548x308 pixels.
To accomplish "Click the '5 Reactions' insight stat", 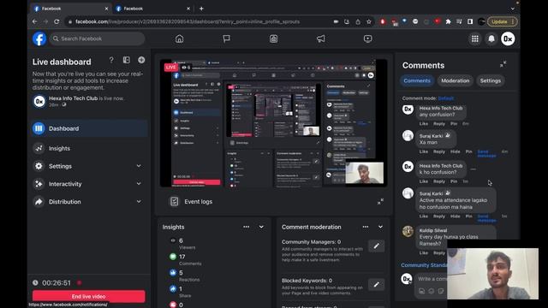I will click(x=184, y=275).
